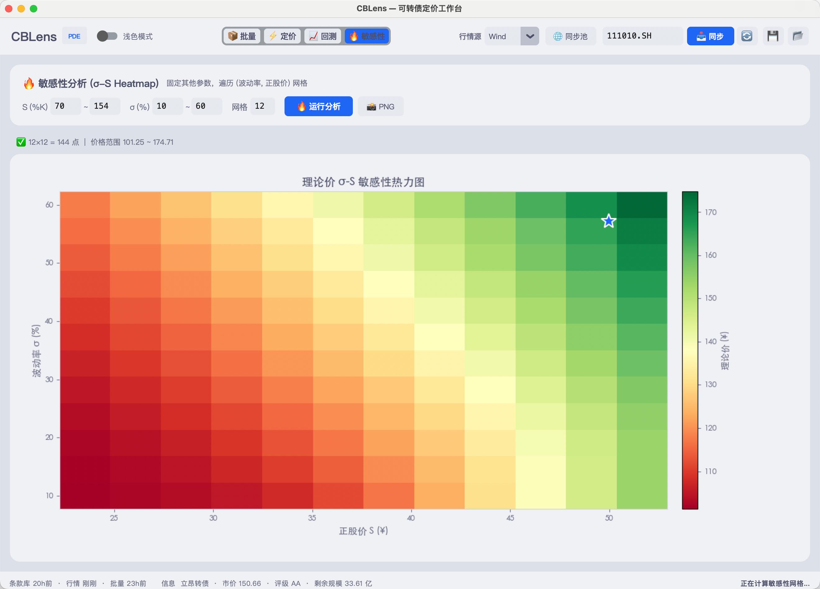The height and width of the screenshot is (589, 820).
Task: Click the green checkmark status icon
Action: coord(21,142)
